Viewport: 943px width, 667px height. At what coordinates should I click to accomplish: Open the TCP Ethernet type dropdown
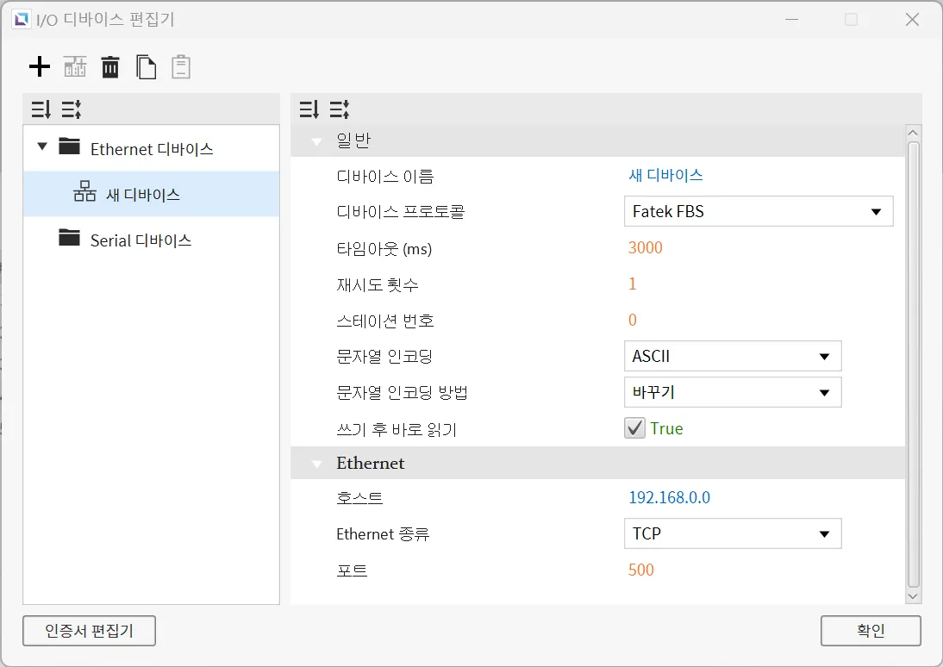click(732, 534)
